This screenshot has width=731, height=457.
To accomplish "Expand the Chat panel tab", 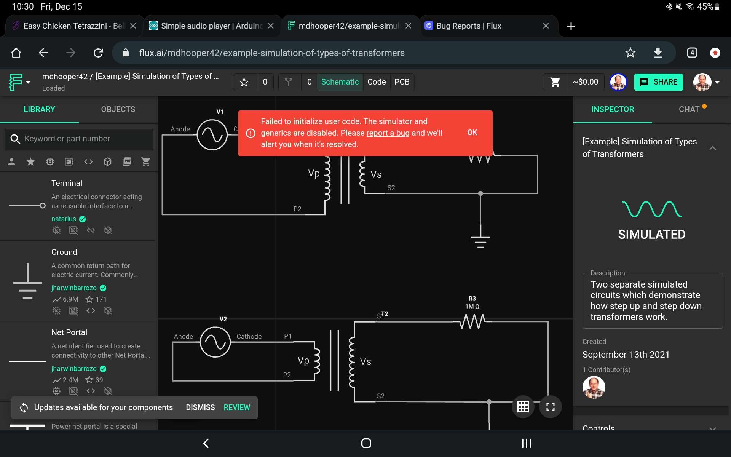I will coord(688,109).
